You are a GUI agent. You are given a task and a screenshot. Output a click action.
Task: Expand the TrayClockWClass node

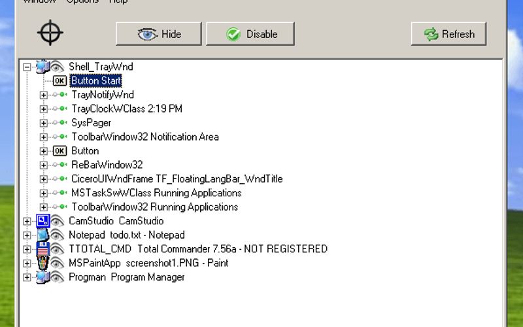43,109
